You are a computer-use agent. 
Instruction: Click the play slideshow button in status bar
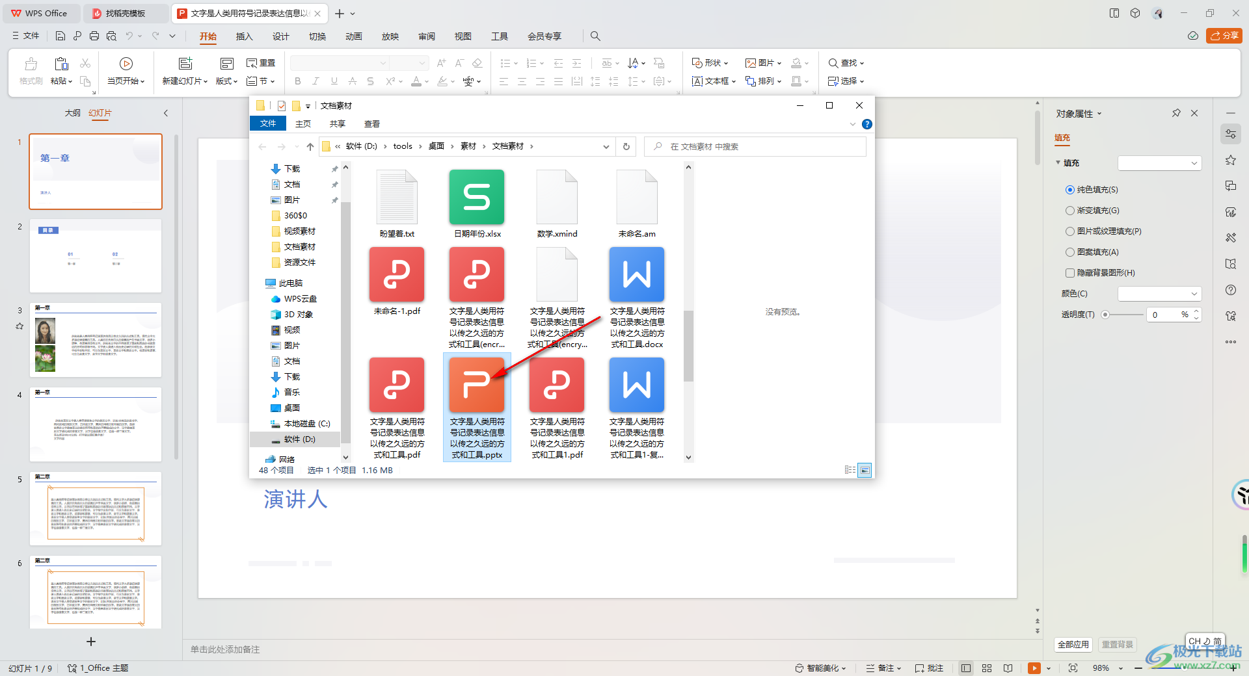point(1034,668)
